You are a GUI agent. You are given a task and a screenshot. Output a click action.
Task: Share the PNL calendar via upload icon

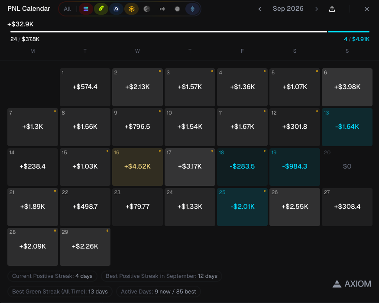(x=332, y=9)
